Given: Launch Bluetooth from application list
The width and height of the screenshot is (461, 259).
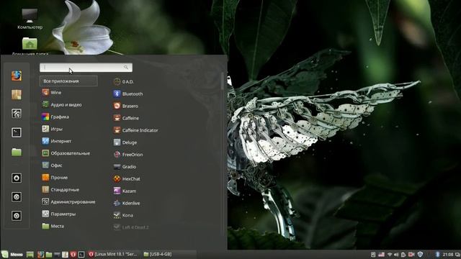Looking at the screenshot, I should [x=128, y=94].
